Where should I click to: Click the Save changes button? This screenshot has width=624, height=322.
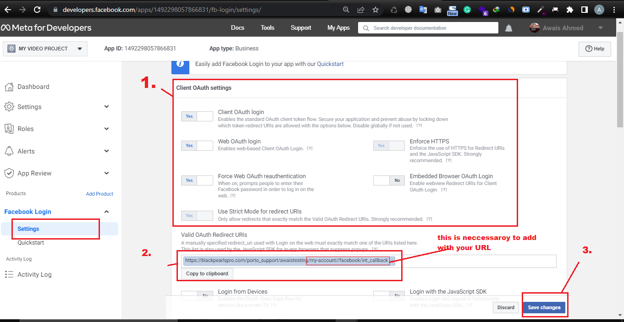click(x=544, y=307)
